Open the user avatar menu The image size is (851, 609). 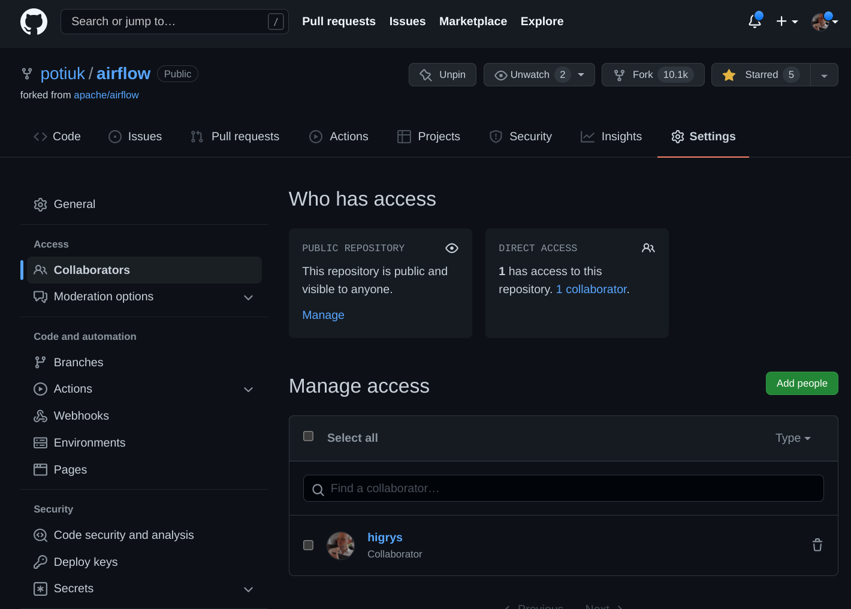pos(824,22)
